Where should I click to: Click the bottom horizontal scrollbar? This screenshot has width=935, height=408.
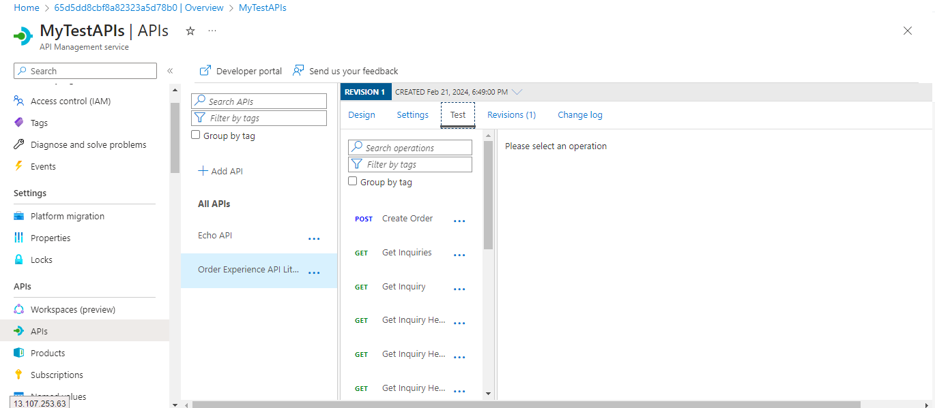coord(526,404)
